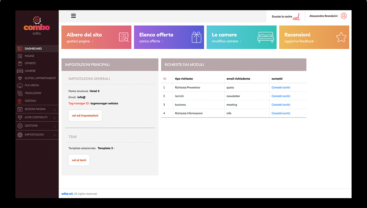Click the Combo edita logo

click(37, 26)
